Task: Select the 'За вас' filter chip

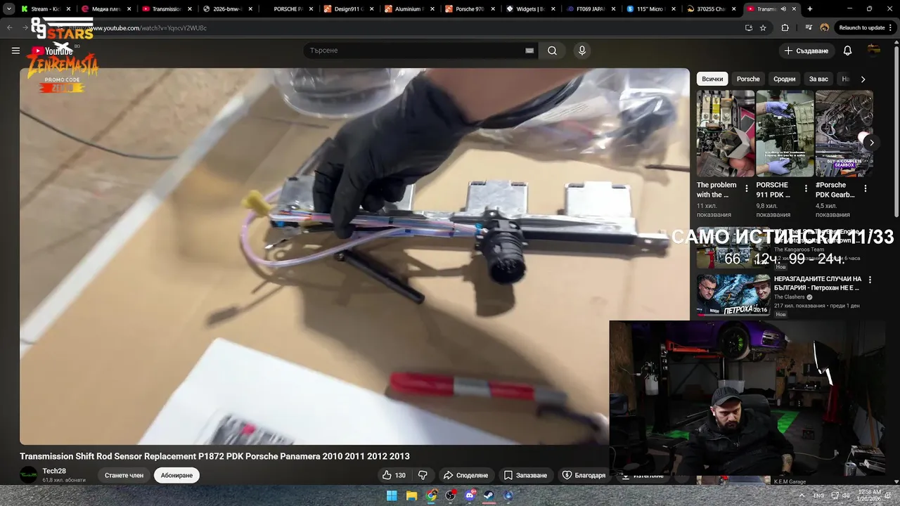Action: [x=818, y=79]
